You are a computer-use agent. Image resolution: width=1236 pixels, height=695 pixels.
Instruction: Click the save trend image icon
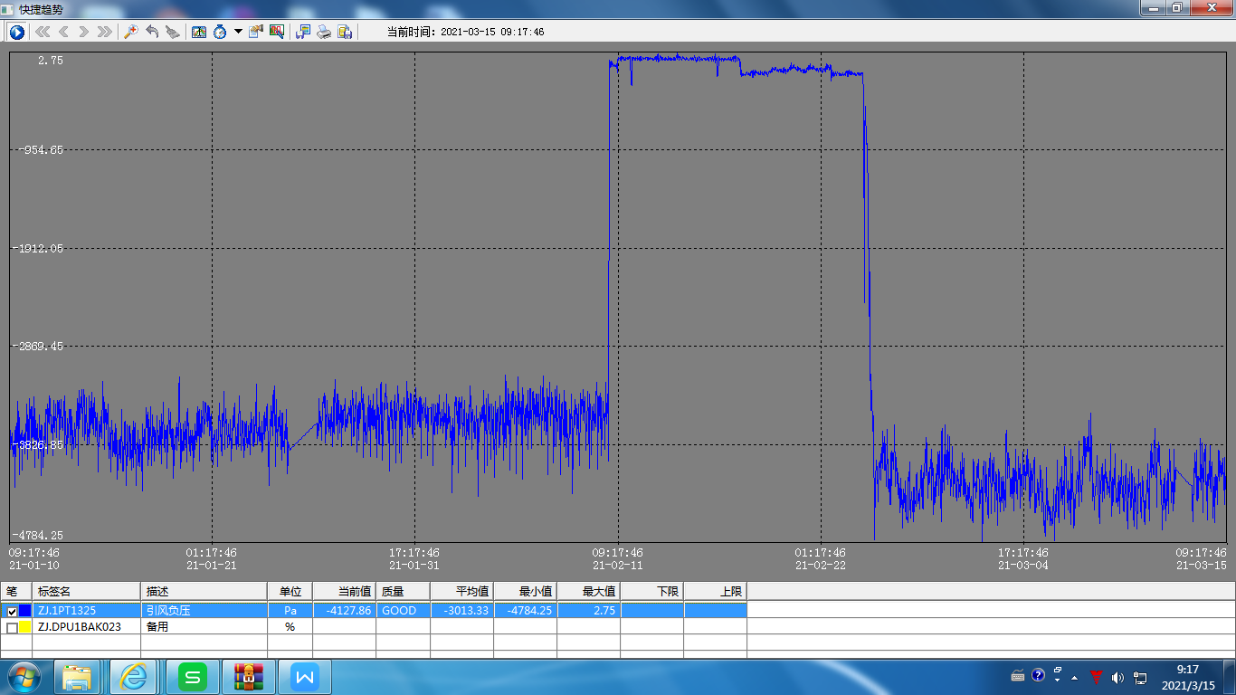tap(345, 32)
